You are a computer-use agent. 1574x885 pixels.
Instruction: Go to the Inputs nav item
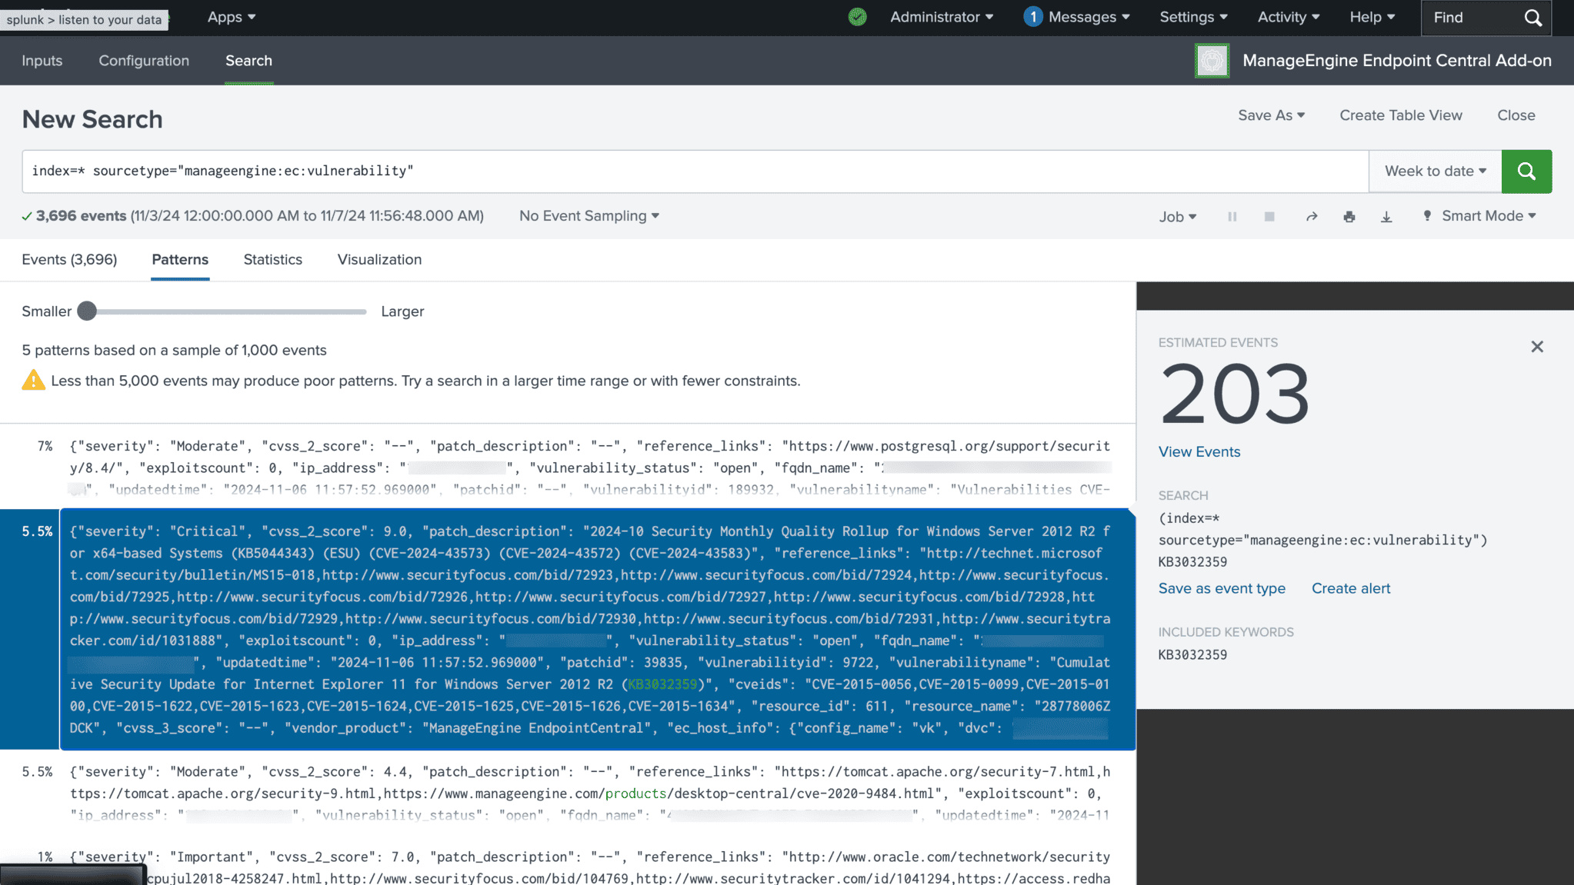pyautogui.click(x=42, y=61)
